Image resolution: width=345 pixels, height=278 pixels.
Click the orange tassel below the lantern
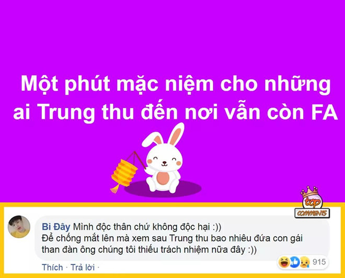[115, 189]
